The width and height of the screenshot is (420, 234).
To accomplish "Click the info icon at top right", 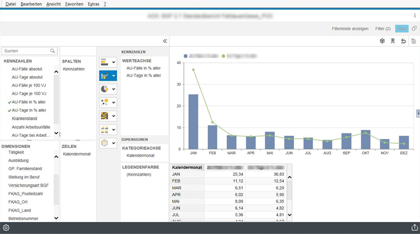I will click(414, 16).
